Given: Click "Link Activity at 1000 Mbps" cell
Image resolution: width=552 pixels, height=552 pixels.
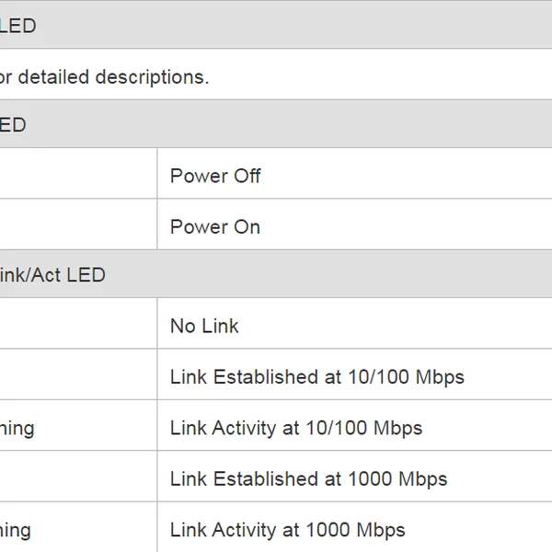Looking at the screenshot, I should (x=287, y=530).
